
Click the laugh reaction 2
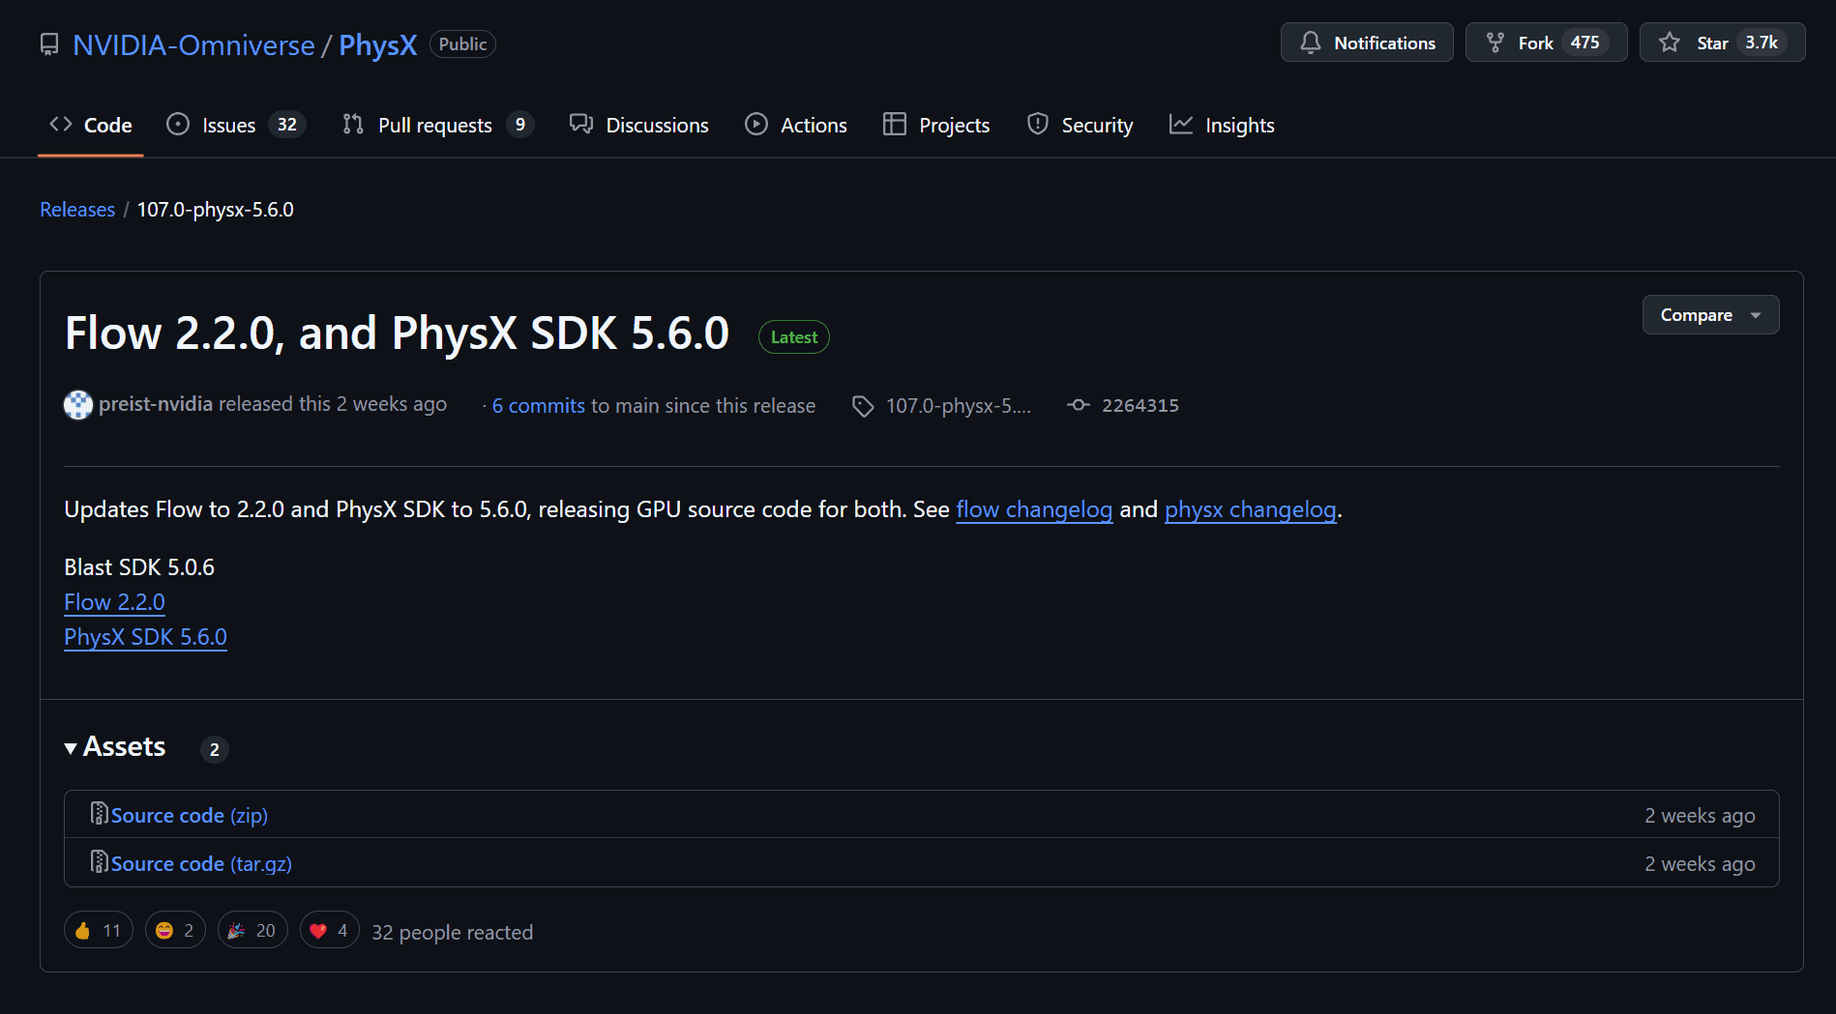[x=175, y=930]
